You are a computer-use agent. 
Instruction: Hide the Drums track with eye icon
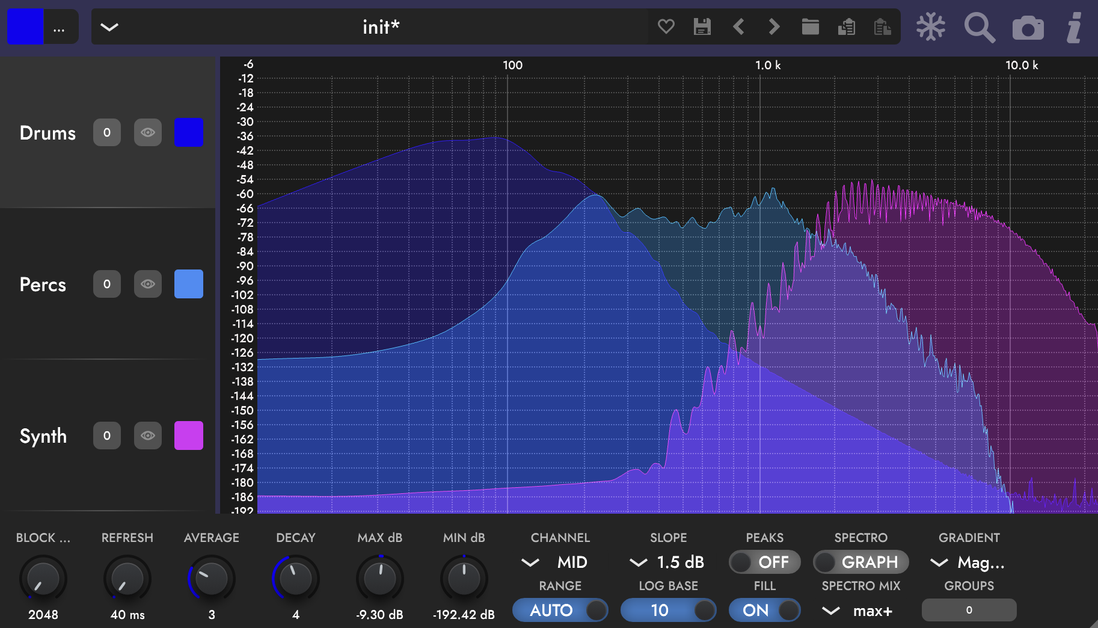pos(147,132)
